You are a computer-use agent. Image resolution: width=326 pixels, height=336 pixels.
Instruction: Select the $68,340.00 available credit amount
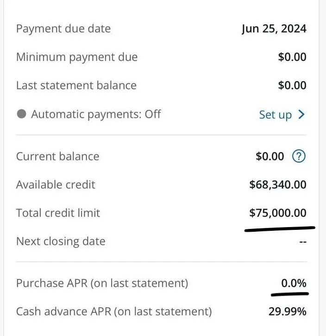pos(278,185)
